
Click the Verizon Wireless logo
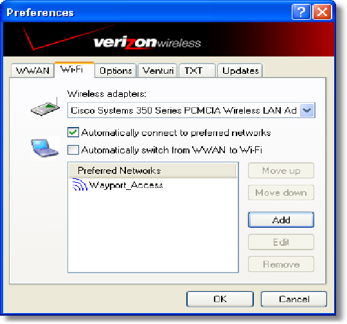(x=147, y=42)
